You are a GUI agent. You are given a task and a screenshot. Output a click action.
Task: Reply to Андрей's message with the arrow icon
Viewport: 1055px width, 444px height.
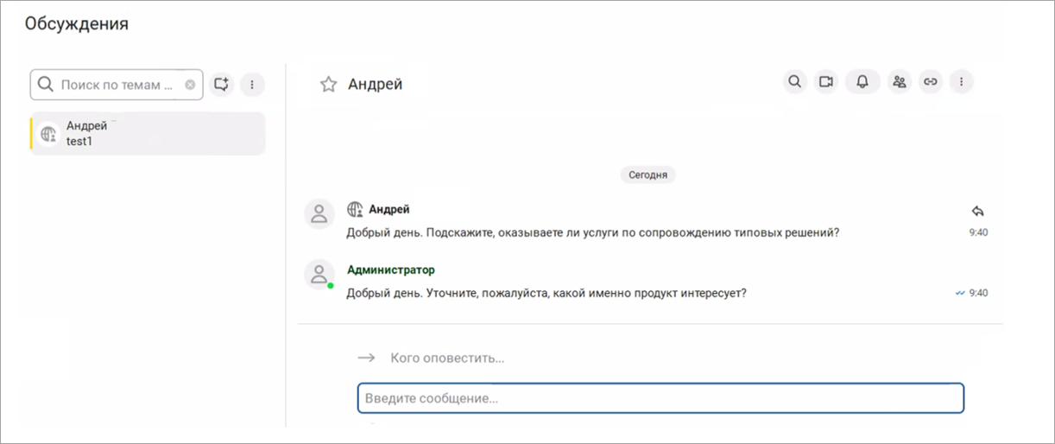[x=977, y=211]
